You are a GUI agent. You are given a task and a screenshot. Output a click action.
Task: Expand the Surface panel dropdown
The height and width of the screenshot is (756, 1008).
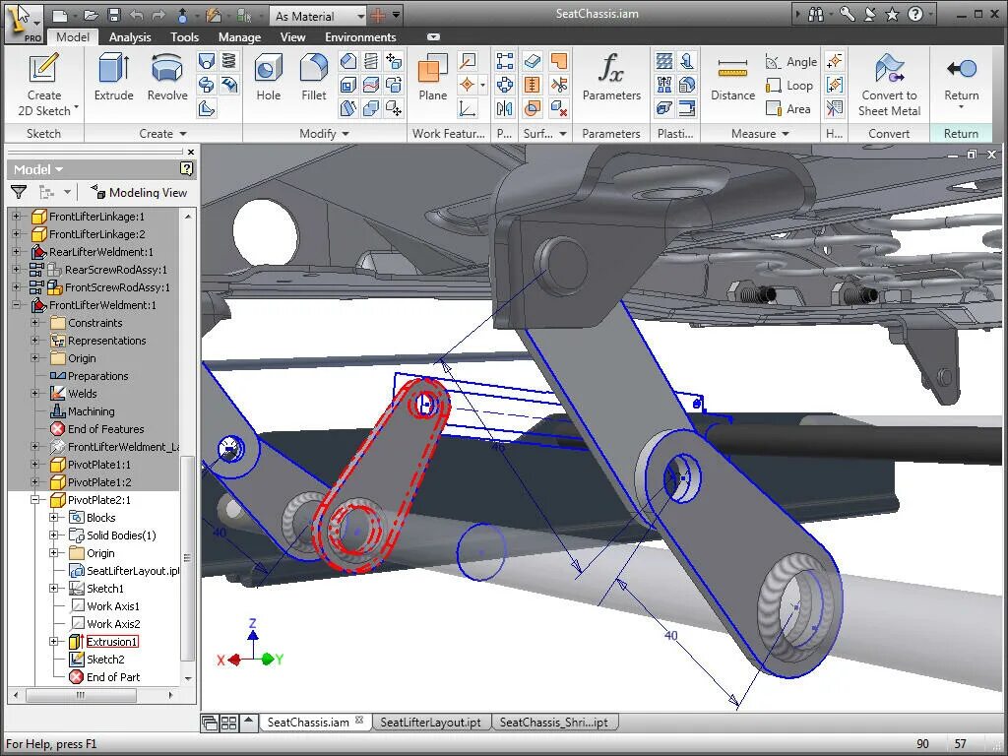[563, 134]
